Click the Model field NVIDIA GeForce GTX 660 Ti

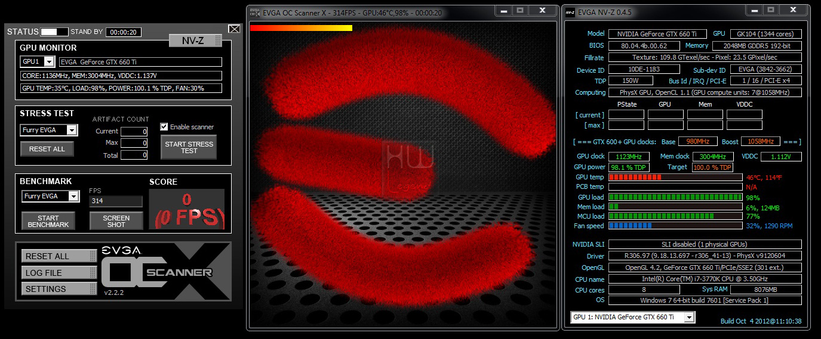pos(657,34)
